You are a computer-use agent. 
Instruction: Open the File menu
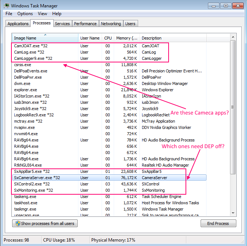click(x=9, y=14)
